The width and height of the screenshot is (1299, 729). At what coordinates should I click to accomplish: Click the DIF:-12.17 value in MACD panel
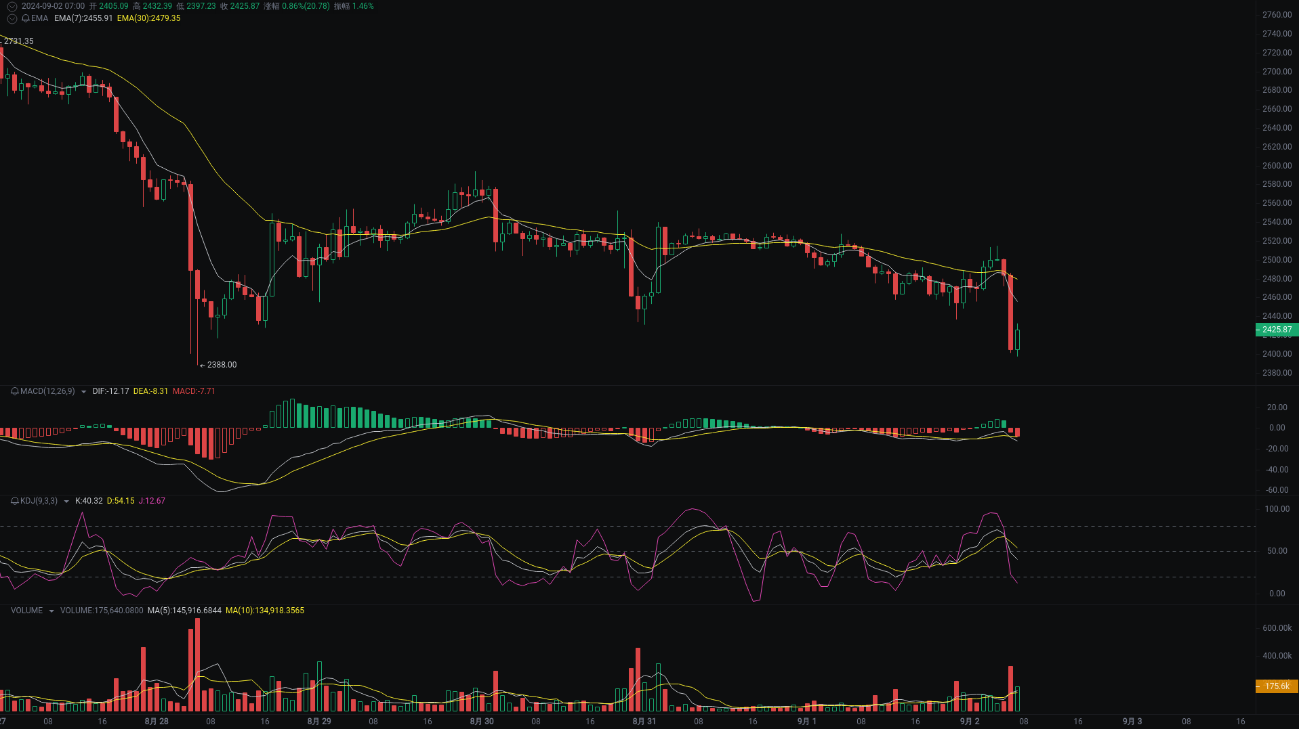pyautogui.click(x=110, y=391)
